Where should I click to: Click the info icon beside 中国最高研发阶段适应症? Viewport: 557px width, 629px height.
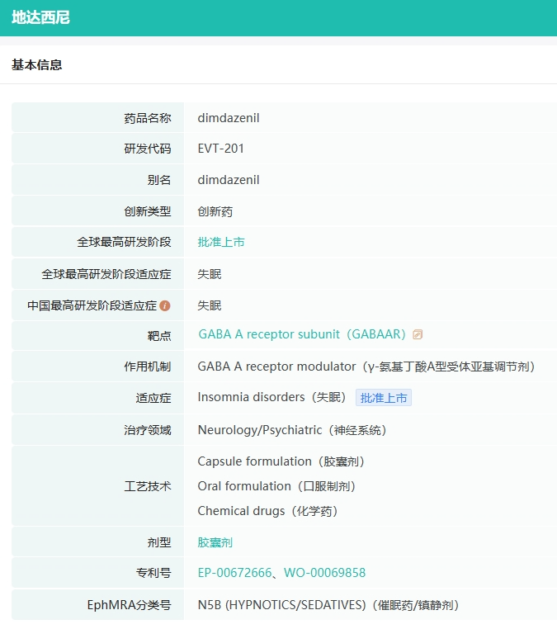point(165,305)
